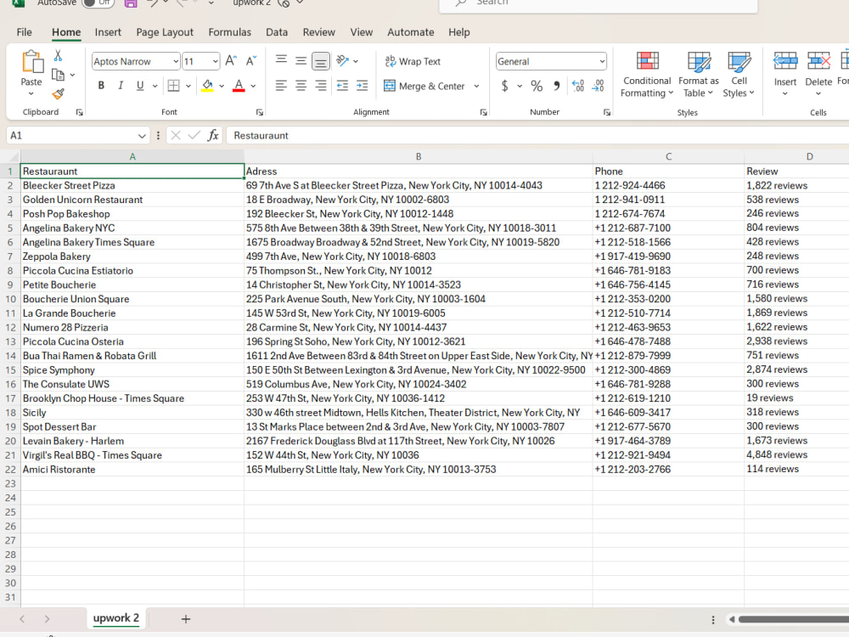Click the Copy icon in Clipboard

pos(58,75)
